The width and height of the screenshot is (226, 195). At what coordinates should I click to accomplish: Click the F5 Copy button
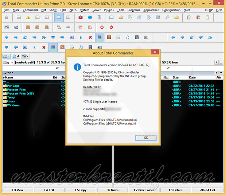81,190
